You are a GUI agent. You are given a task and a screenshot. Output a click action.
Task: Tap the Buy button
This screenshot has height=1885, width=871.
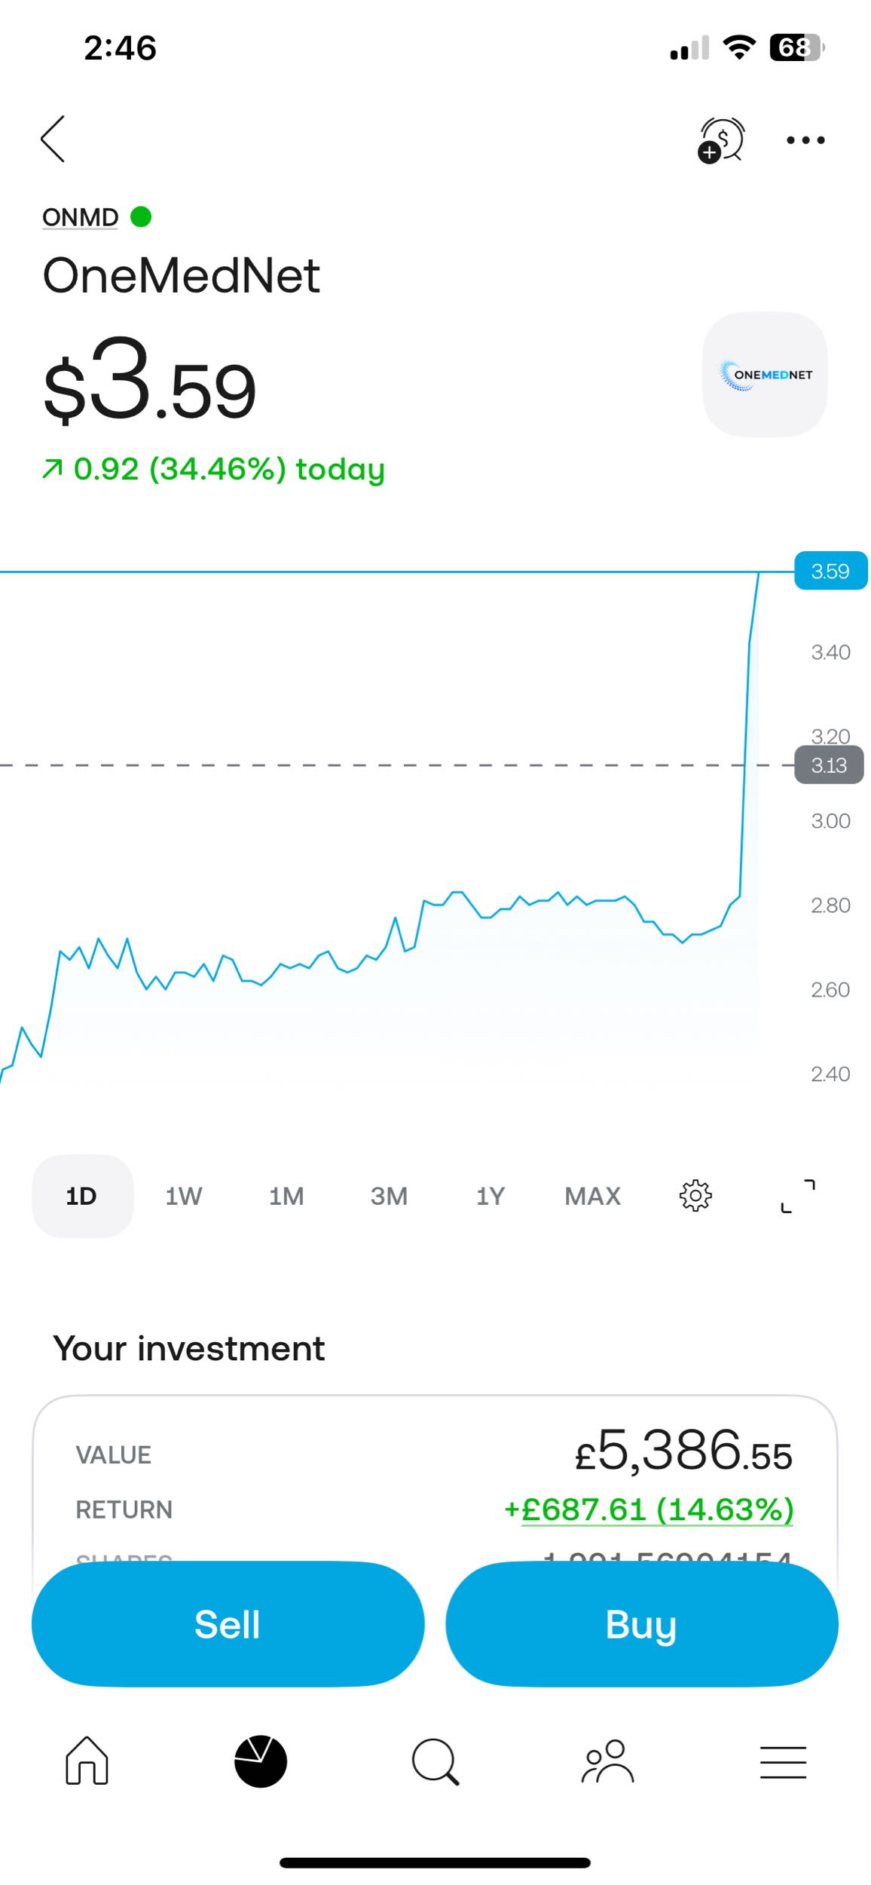[641, 1623]
